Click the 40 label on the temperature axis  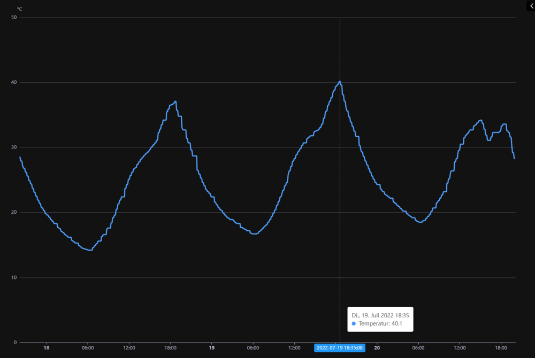coord(14,82)
